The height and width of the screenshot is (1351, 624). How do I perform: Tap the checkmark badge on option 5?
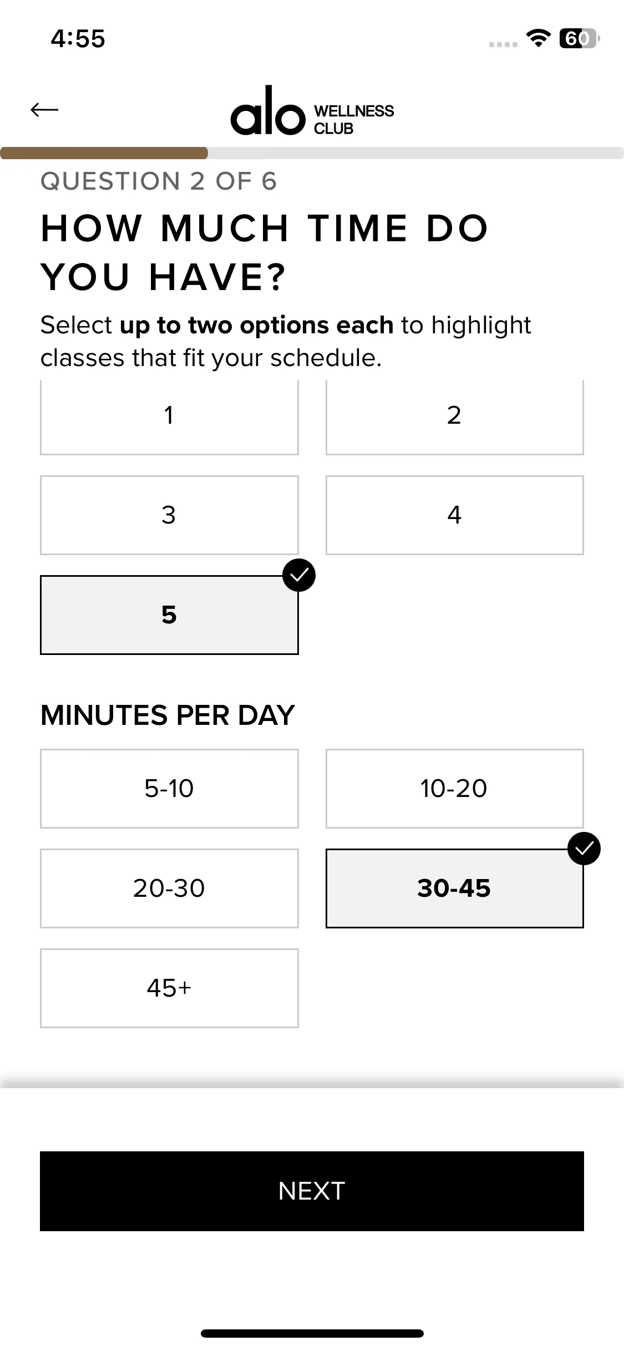(x=299, y=575)
